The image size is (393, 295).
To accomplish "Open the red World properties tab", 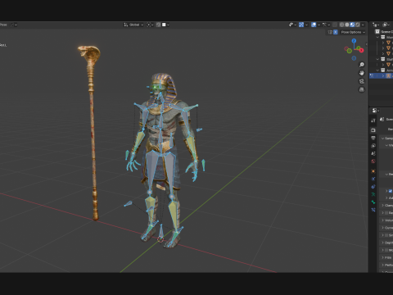I will tap(373, 161).
